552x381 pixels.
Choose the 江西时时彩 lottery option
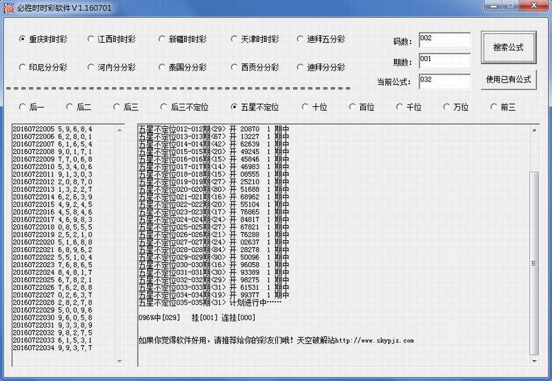(92, 39)
